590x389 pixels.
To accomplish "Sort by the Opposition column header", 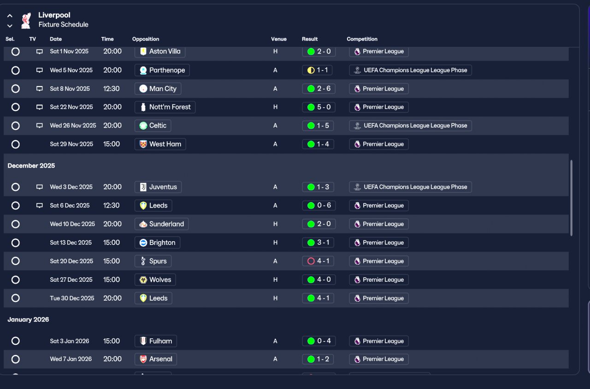I will click(x=146, y=39).
